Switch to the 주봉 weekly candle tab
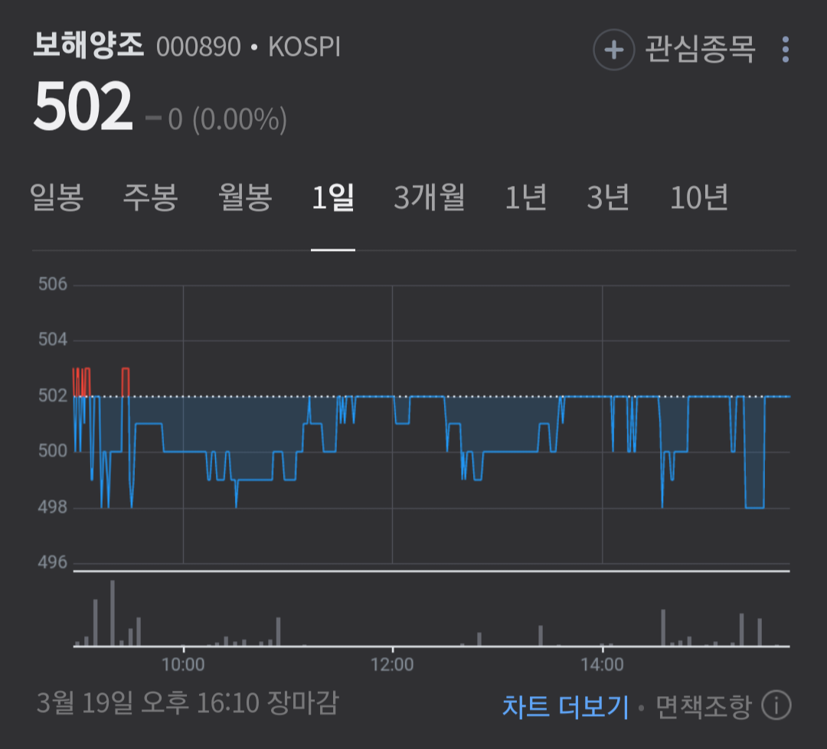The width and height of the screenshot is (827, 749). [150, 197]
